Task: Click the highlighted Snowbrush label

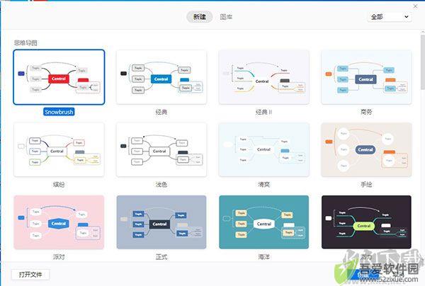Action: coord(59,112)
